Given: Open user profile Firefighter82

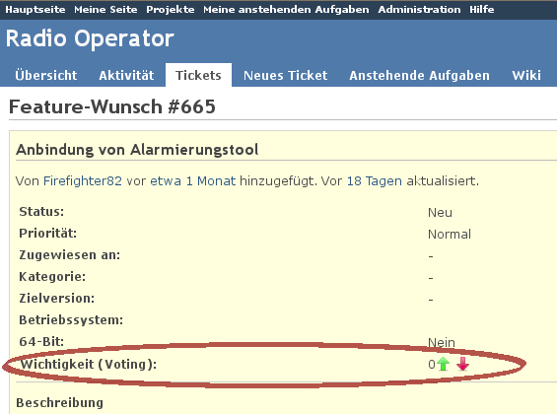Looking at the screenshot, I should point(83,181).
